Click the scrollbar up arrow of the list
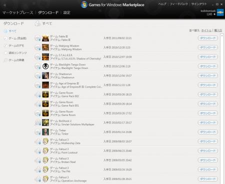 (222, 35)
